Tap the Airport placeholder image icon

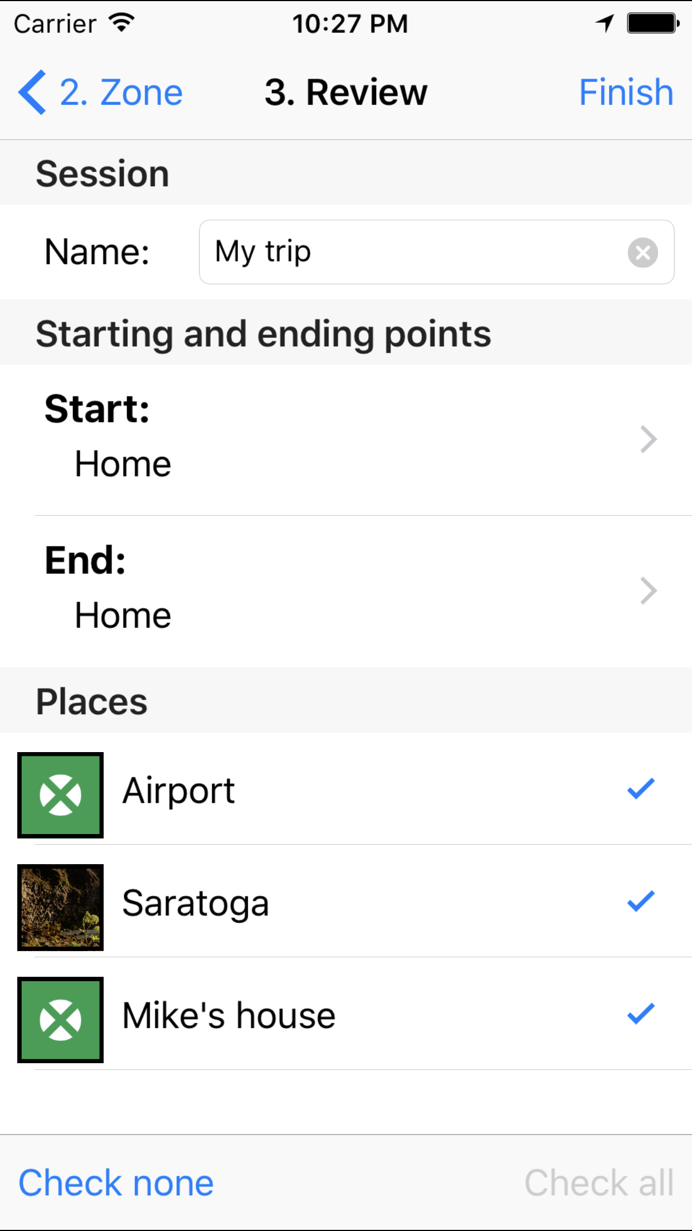(x=61, y=795)
